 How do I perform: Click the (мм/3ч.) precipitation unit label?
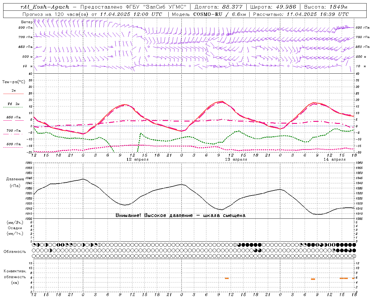15,223
